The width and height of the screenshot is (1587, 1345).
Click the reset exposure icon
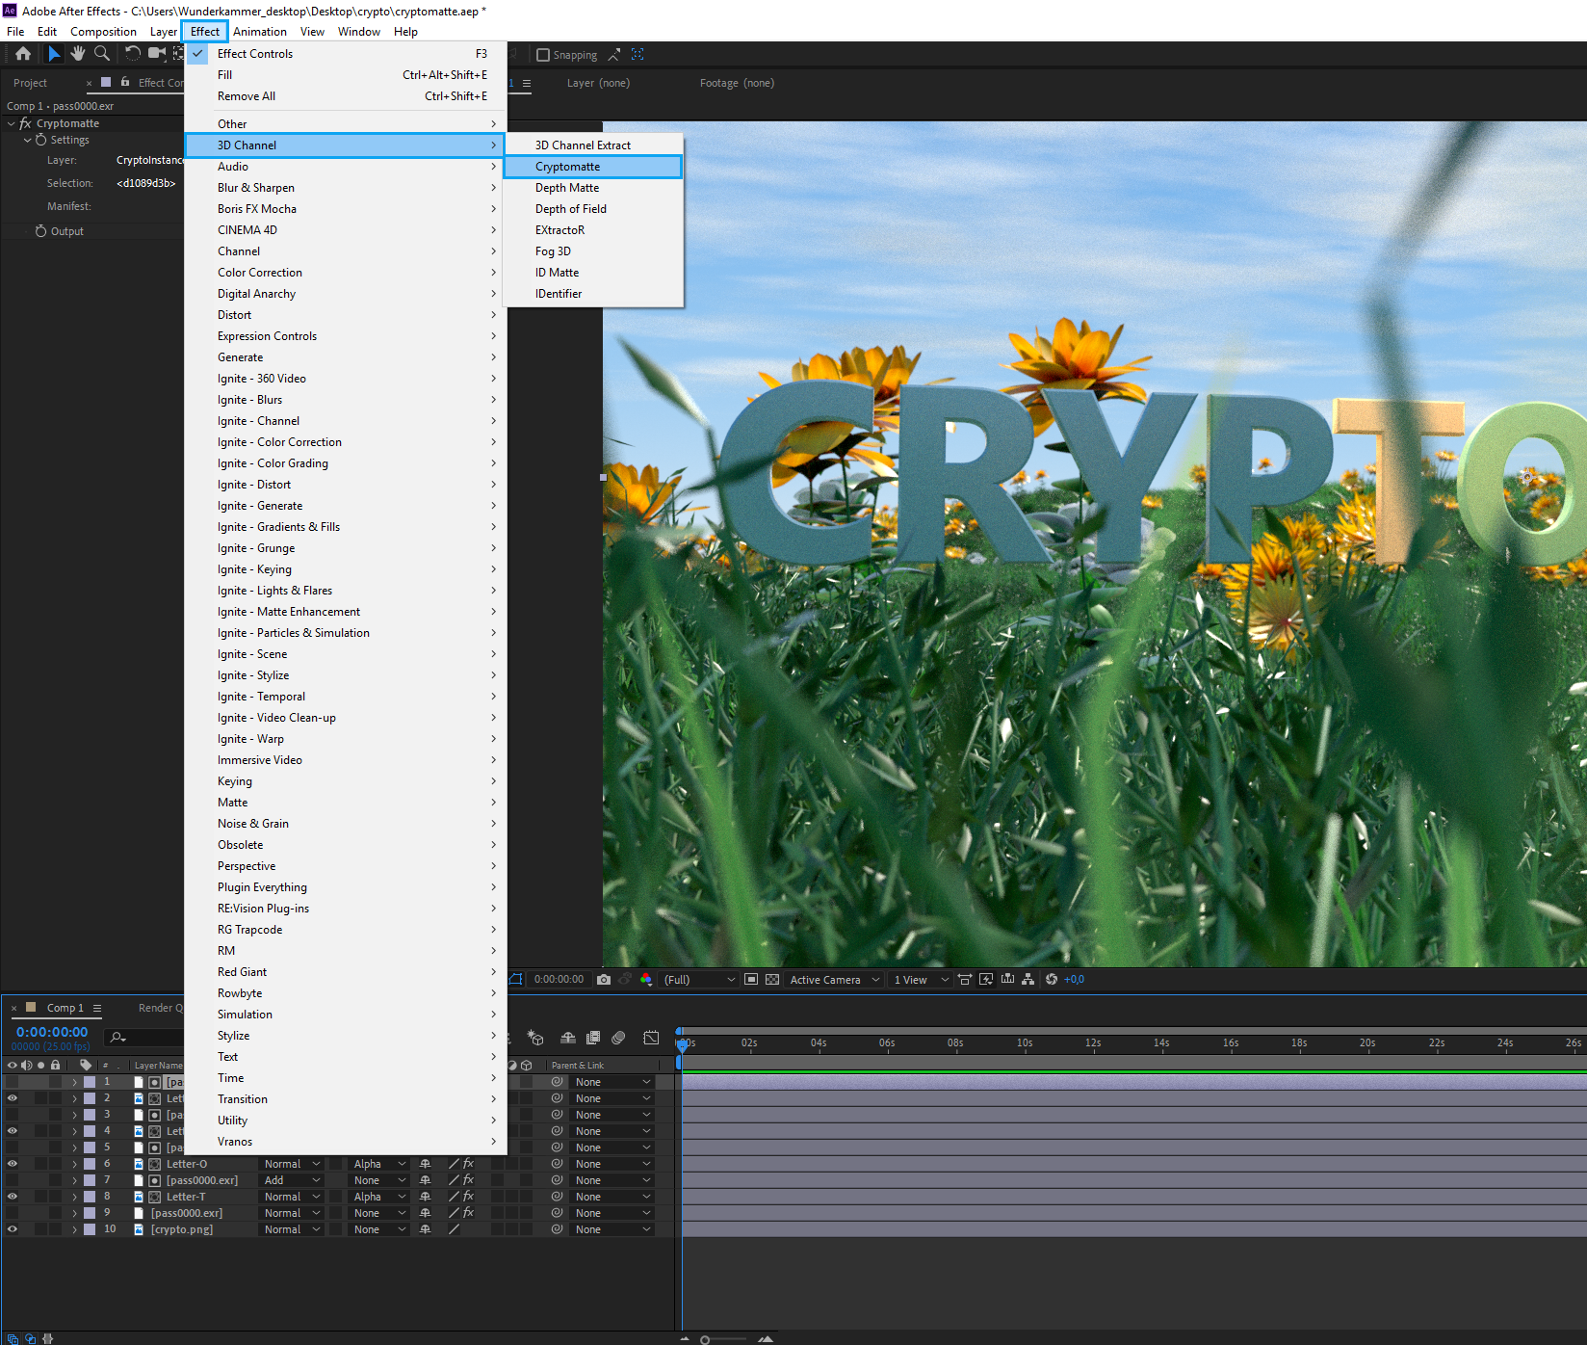point(1052,979)
